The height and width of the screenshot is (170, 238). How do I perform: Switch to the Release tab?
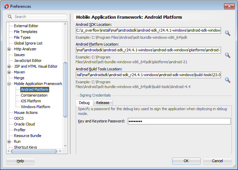coord(103,103)
